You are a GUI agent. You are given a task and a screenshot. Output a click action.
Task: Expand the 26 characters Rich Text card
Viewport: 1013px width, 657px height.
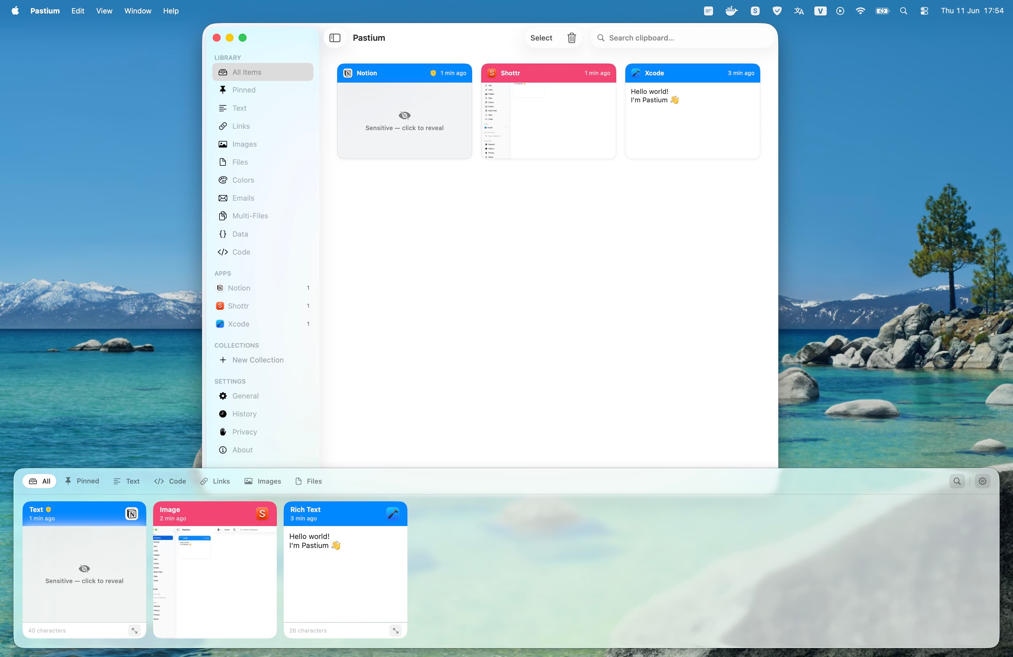(395, 631)
